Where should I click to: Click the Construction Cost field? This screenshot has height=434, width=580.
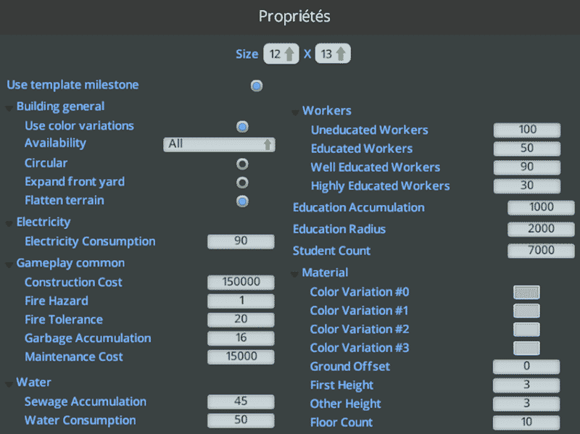241,283
